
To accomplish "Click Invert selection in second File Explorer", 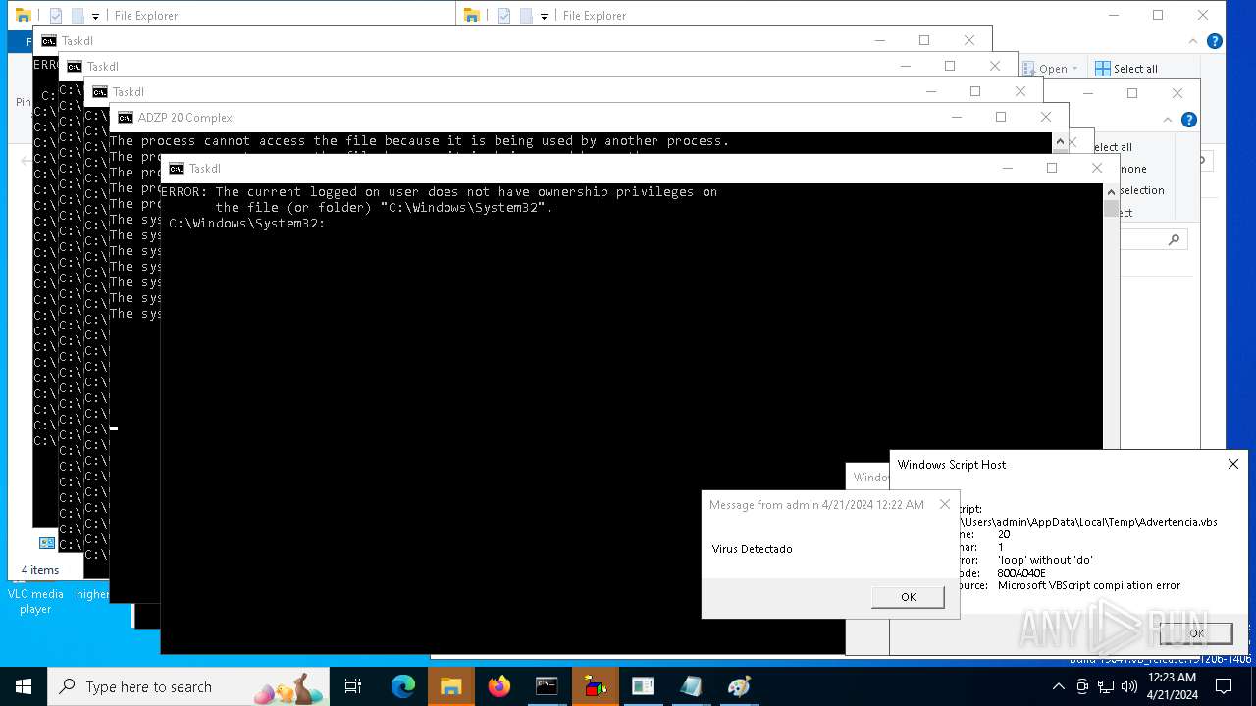I will (x=1141, y=190).
